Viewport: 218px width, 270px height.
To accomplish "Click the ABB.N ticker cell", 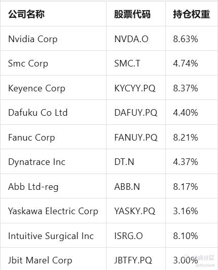I will click(x=127, y=187).
